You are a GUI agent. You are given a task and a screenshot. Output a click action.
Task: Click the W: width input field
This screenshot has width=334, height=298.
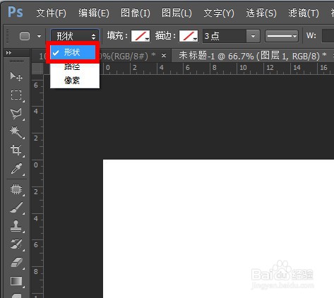328,36
